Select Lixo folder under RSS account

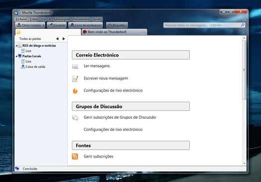click(28, 51)
